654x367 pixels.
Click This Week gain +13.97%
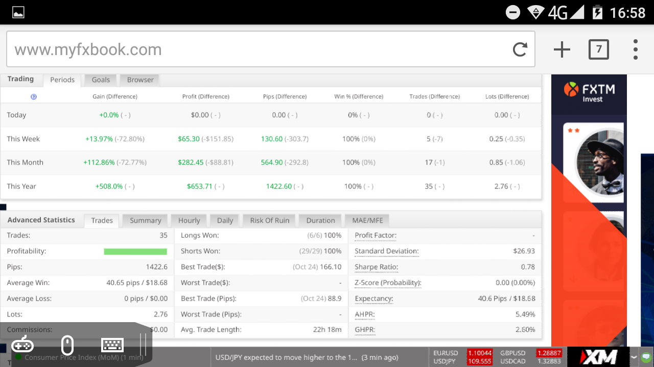point(99,139)
